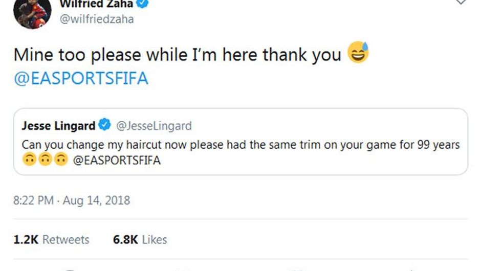Click the Wilfried Zaha display name
Screen dimensions: 481x271
tap(96, 4)
